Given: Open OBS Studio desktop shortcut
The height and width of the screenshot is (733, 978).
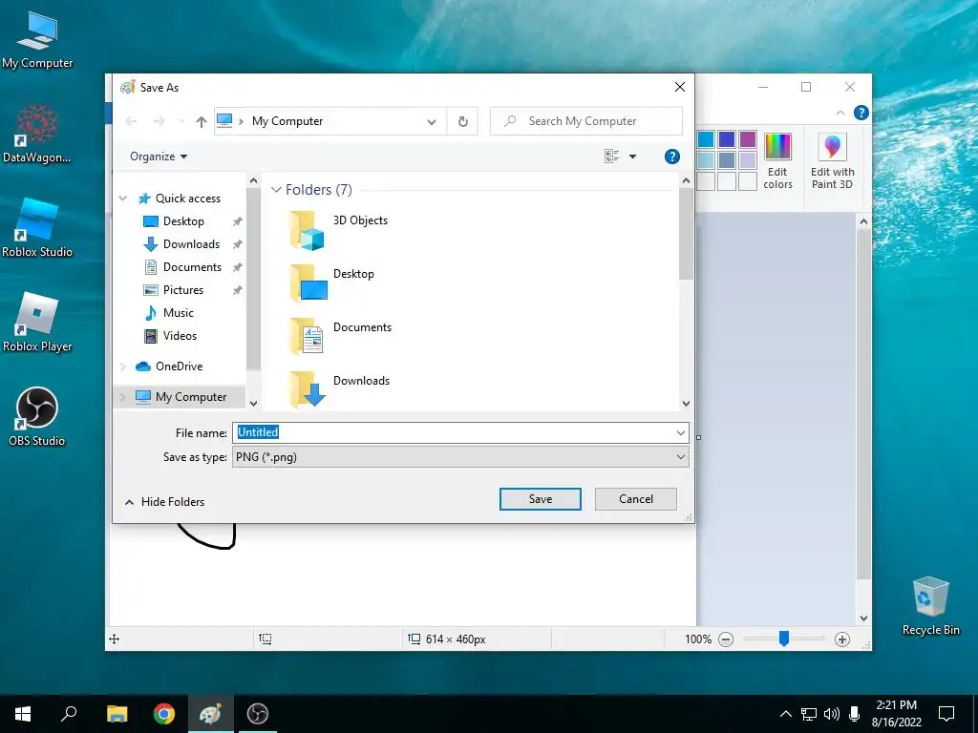Looking at the screenshot, I should pyautogui.click(x=37, y=416).
